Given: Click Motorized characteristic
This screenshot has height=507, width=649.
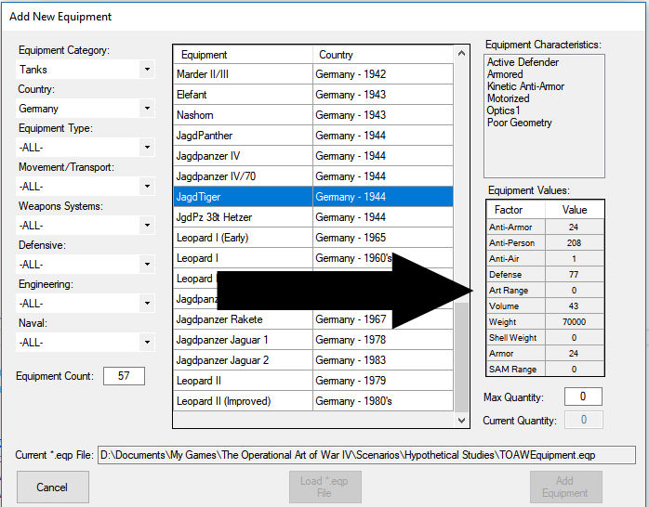Looking at the screenshot, I should (509, 98).
